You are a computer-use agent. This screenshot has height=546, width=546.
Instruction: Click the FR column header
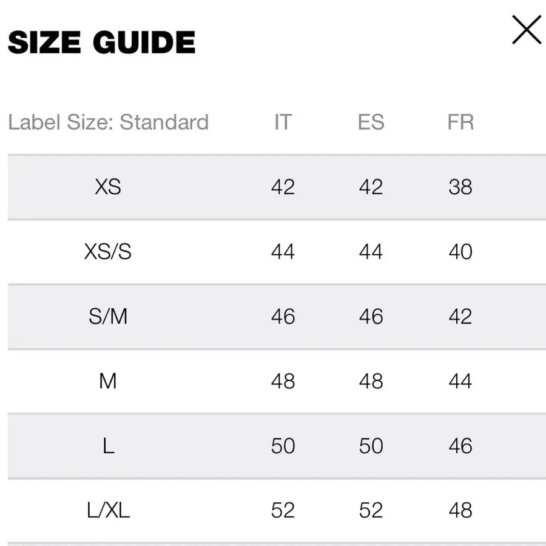(460, 122)
